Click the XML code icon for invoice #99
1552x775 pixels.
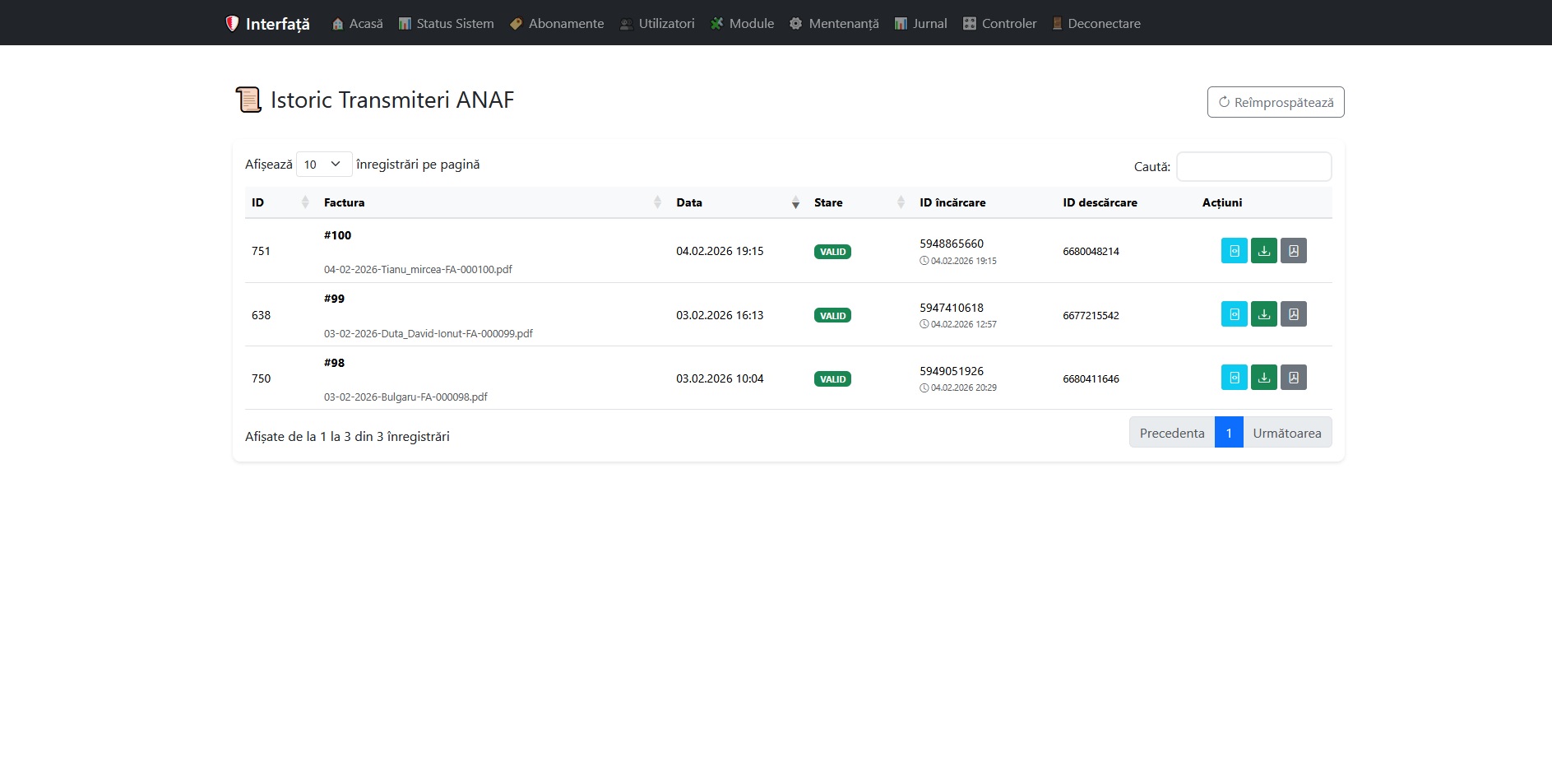click(x=1234, y=314)
